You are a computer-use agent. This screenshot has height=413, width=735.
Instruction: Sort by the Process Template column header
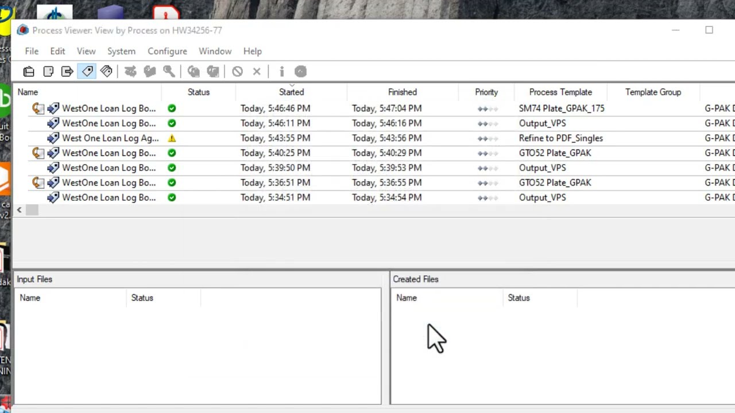click(x=560, y=92)
